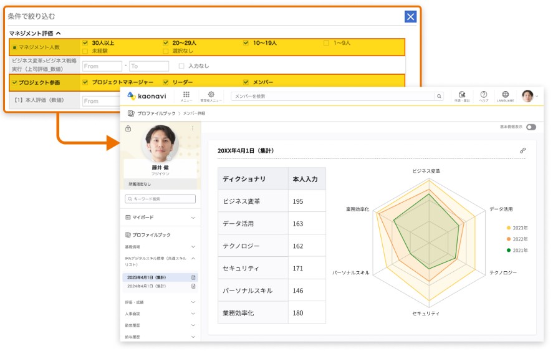
Task: Close the 条件で絞り込む dialog
Action: click(410, 17)
